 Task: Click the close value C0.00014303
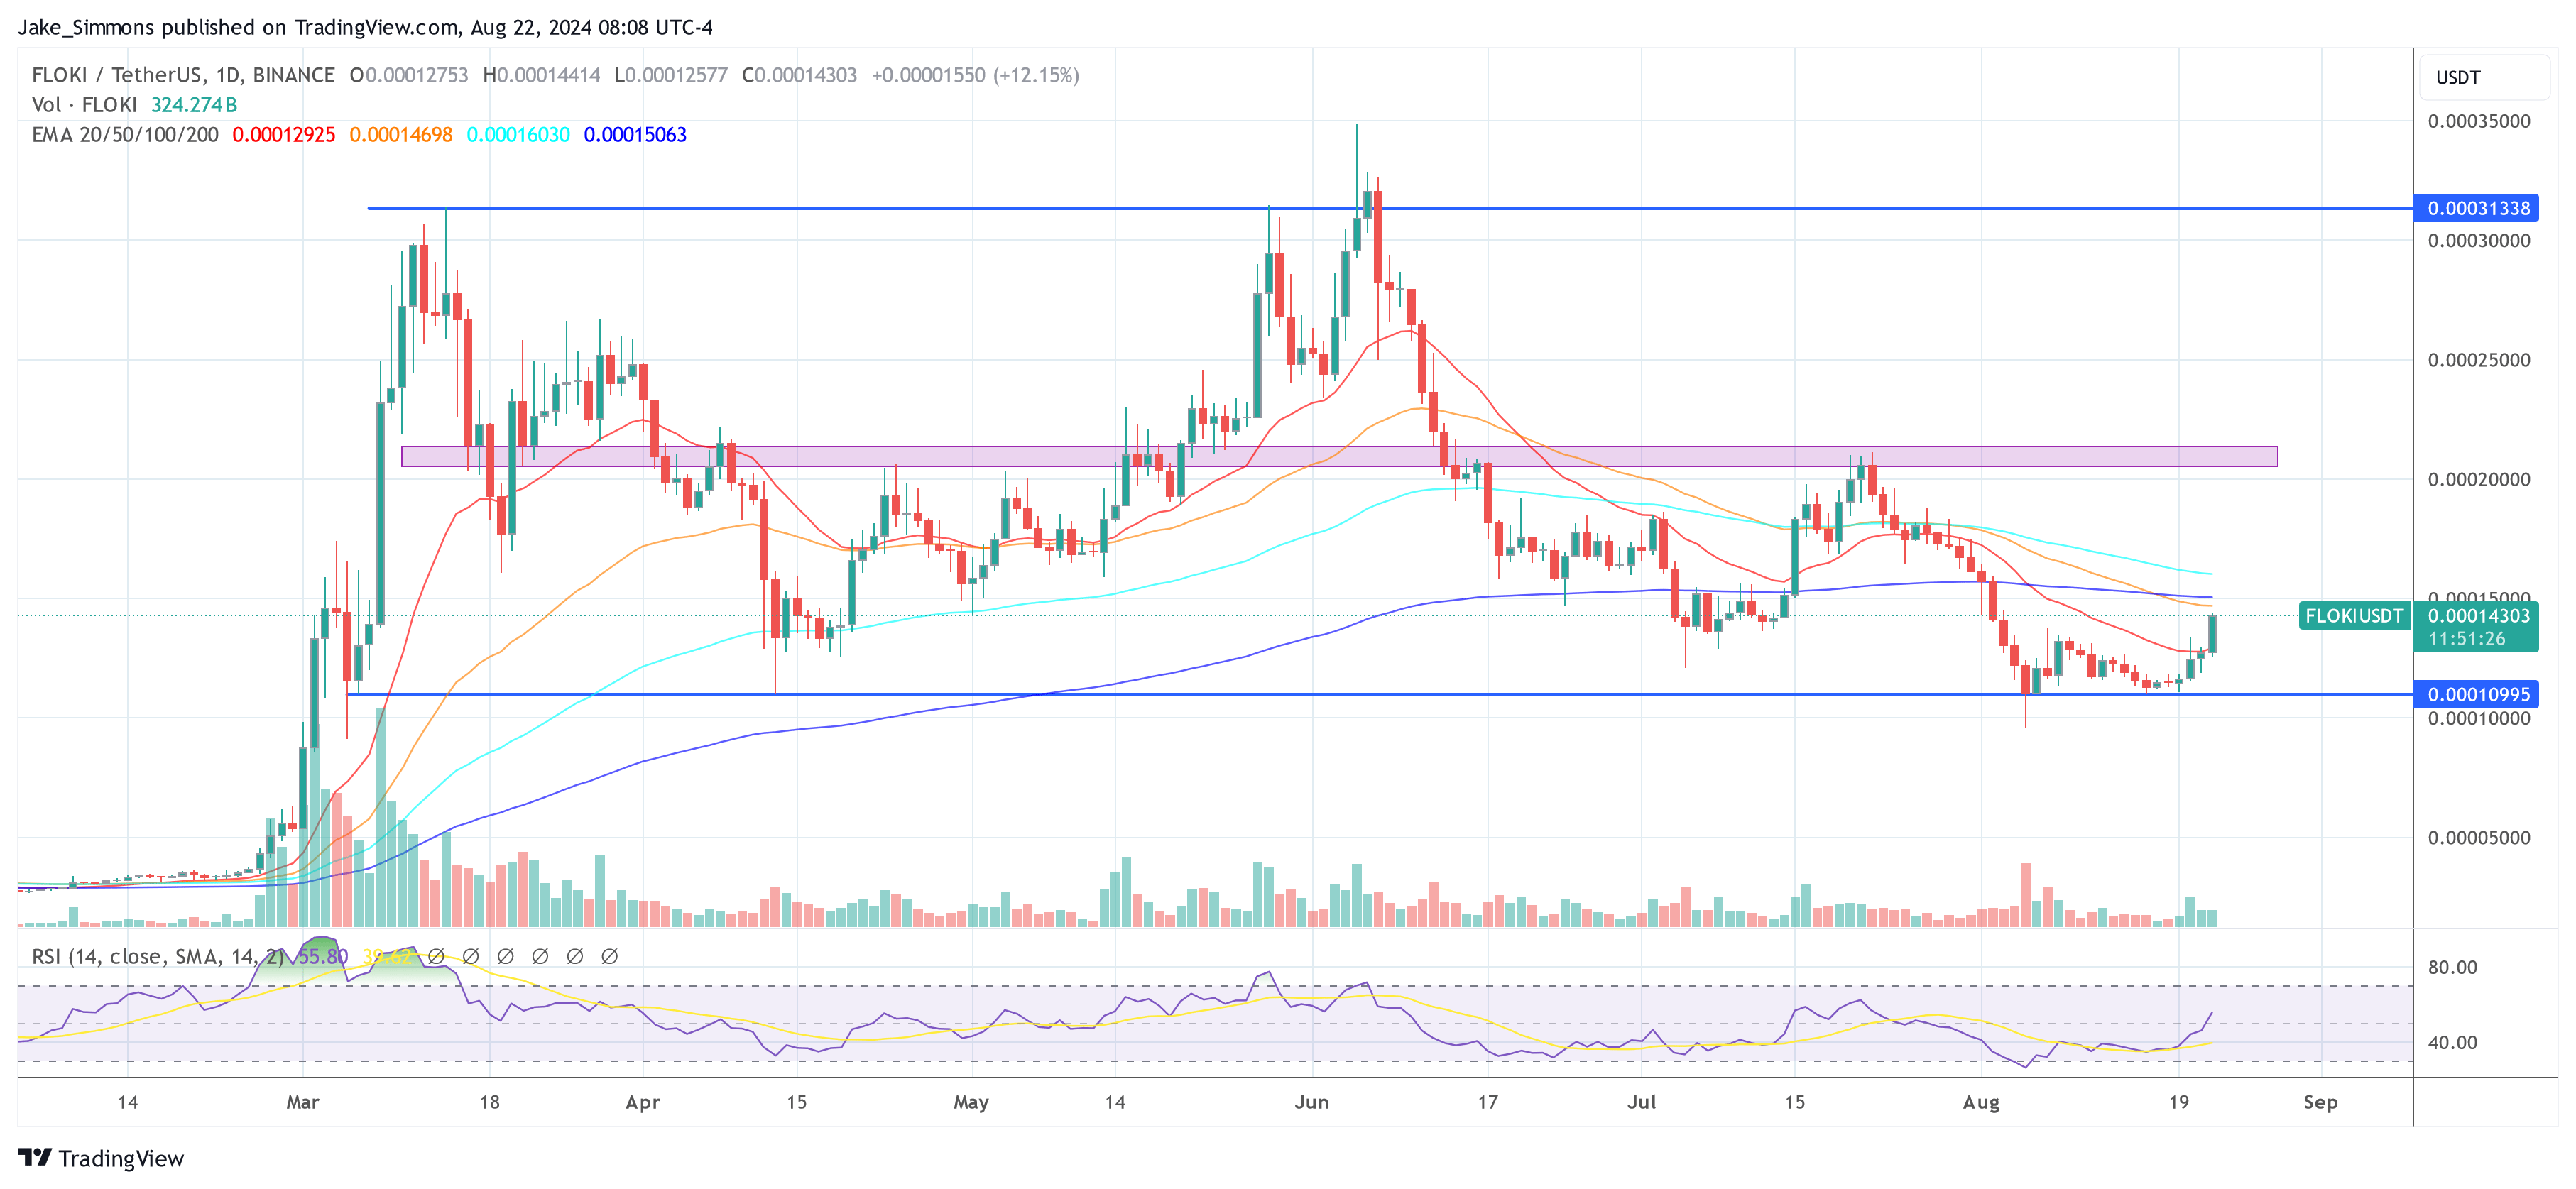point(799,75)
